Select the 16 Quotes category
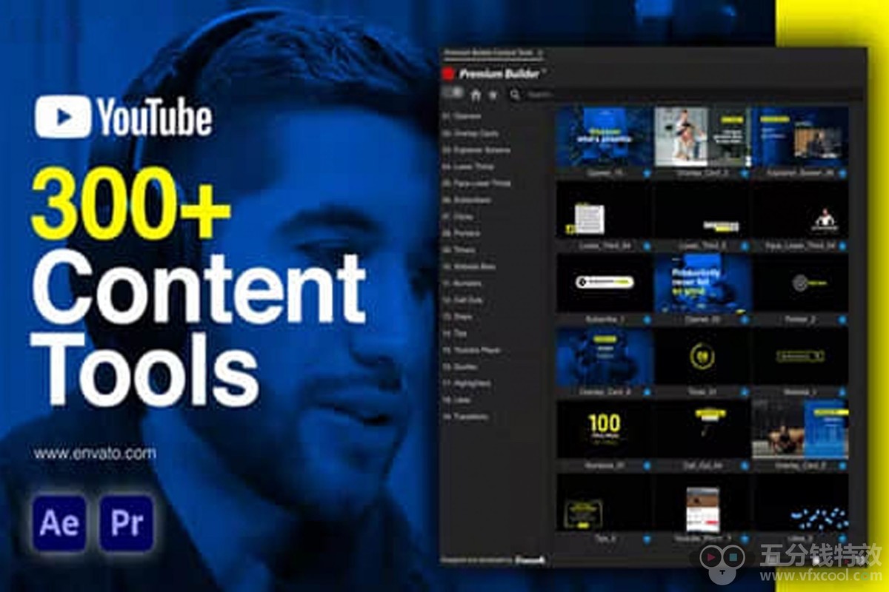This screenshot has width=889, height=592. pos(459,366)
